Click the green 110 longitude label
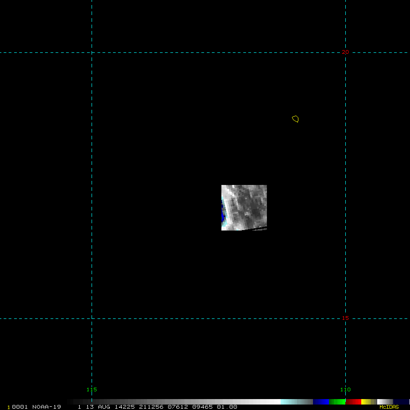This screenshot has width=410, height=410. coord(345,389)
